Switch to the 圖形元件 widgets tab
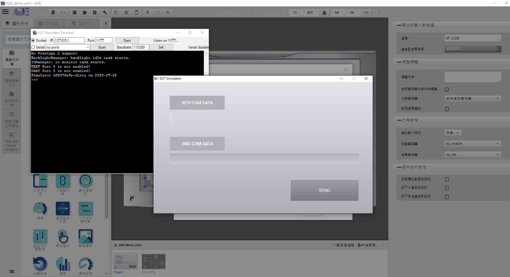 point(17,24)
